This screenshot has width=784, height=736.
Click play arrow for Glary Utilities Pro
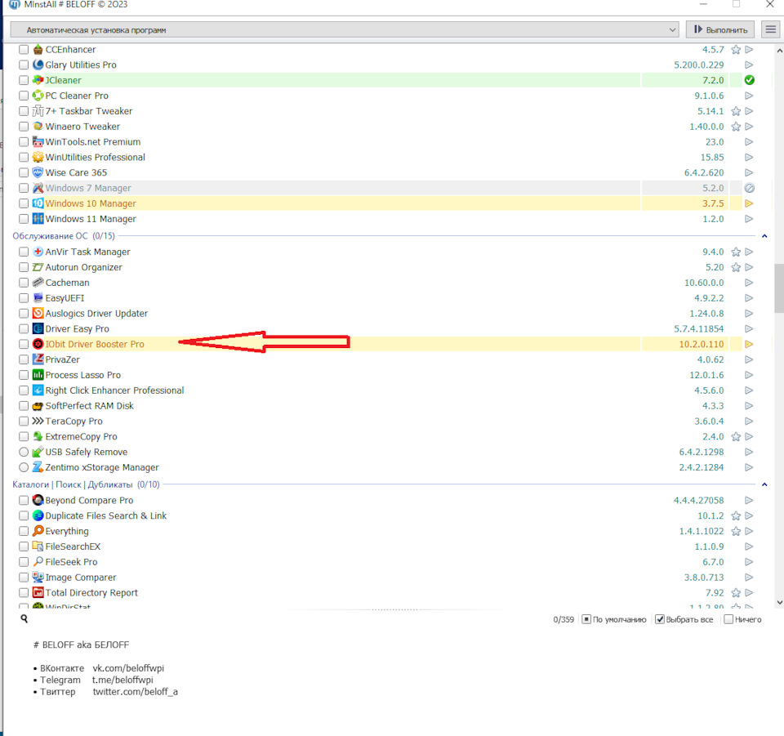pyautogui.click(x=749, y=65)
